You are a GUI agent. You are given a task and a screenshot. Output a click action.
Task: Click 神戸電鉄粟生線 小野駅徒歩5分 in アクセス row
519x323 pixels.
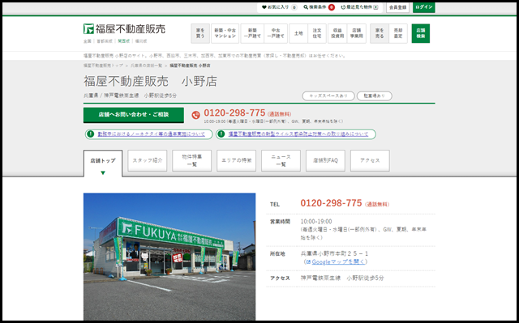[342, 278]
